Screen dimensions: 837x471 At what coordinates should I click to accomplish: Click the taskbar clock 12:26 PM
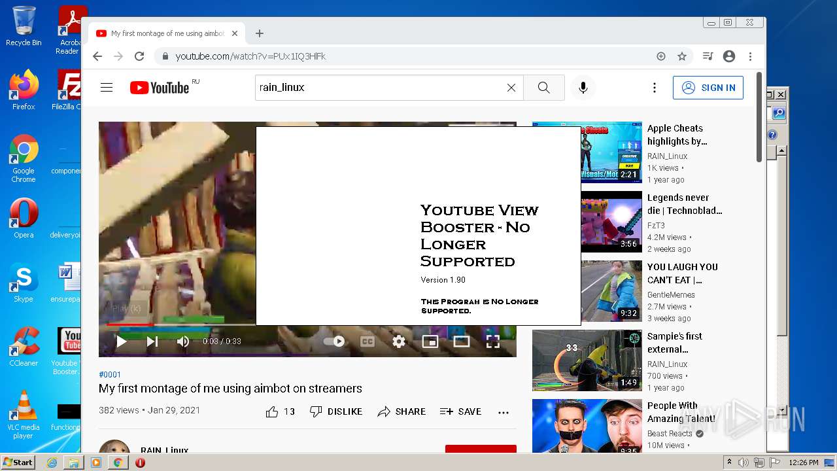[x=804, y=462]
